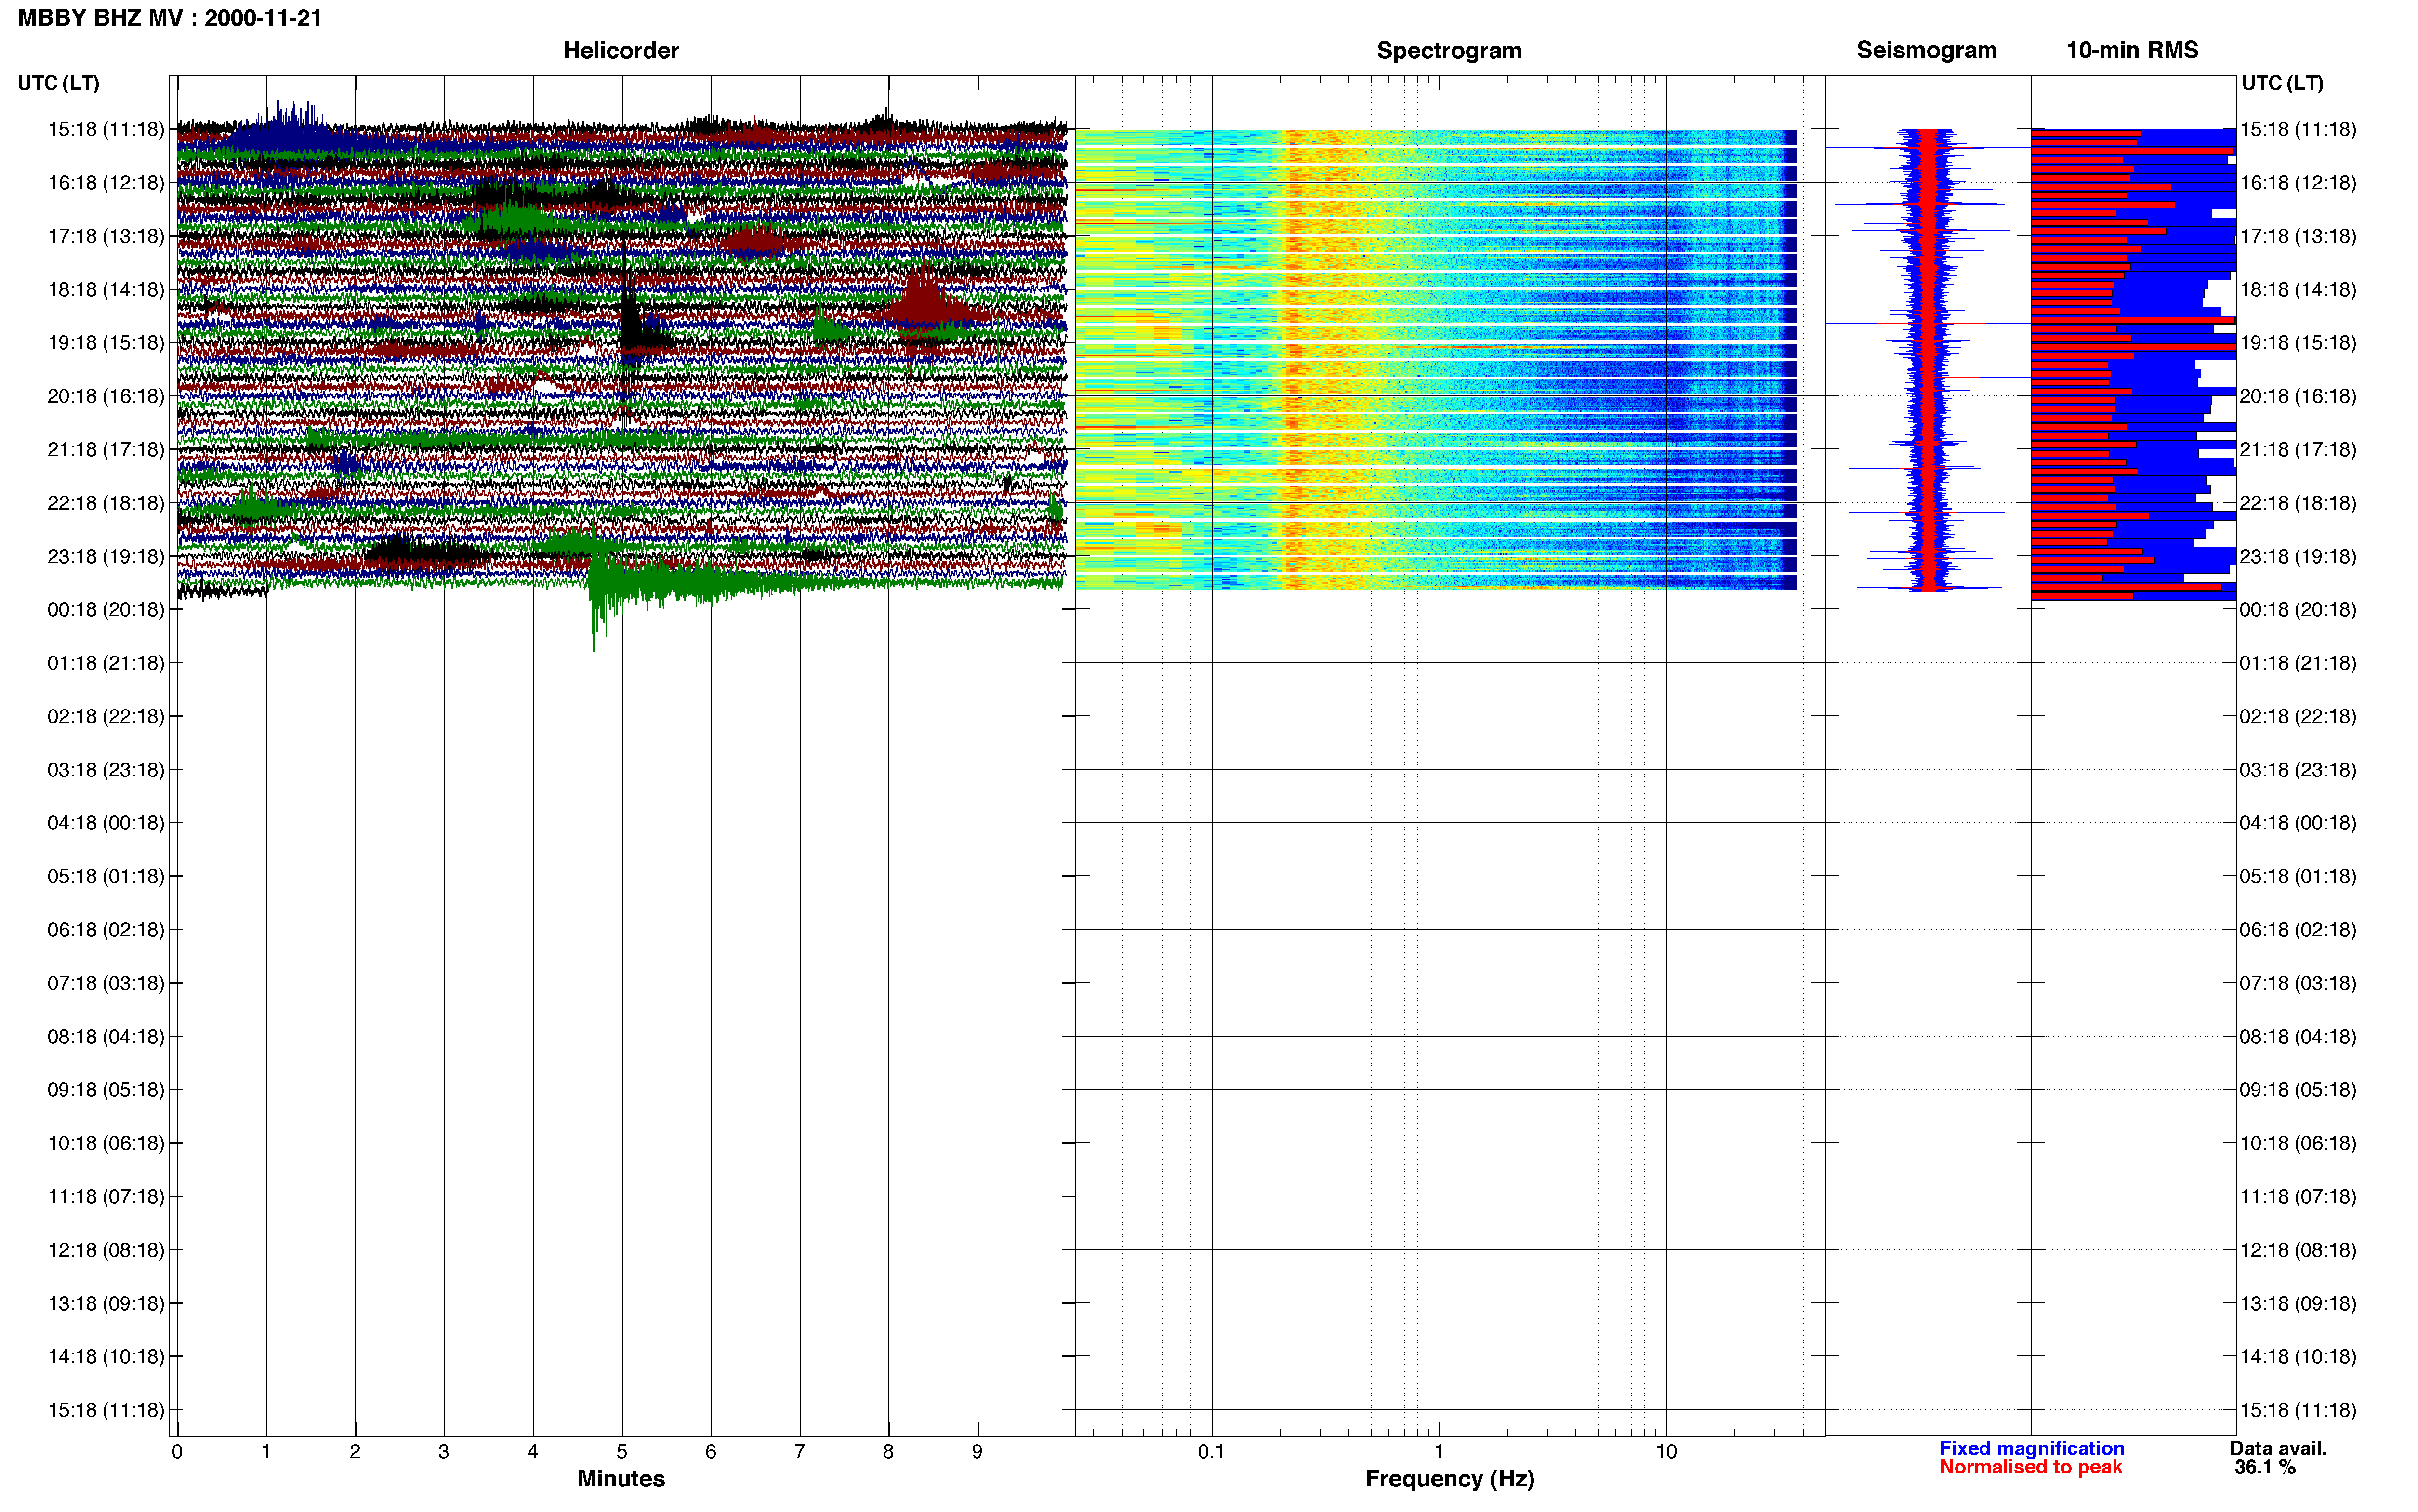2418x1512 pixels.
Task: Click the 'MBBY BHZ MV : 2000-11-21' title
Action: point(170,17)
